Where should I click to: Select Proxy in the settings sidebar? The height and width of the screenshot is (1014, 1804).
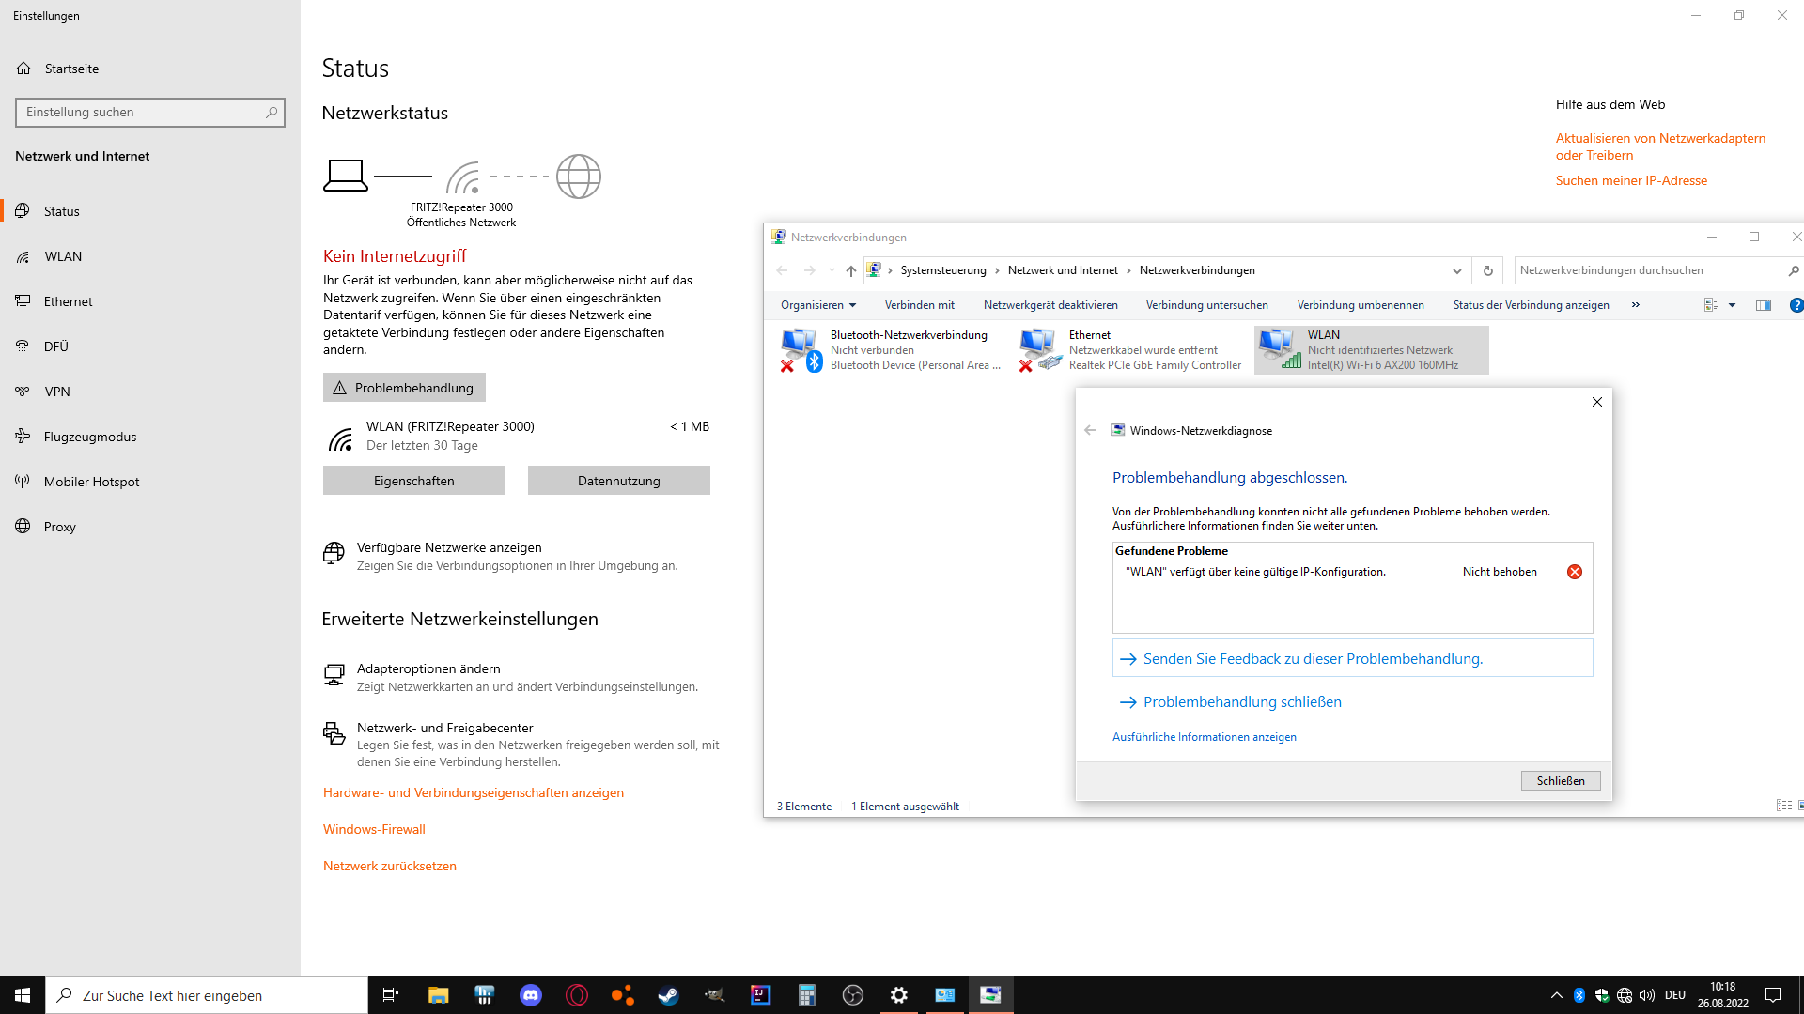(x=59, y=527)
